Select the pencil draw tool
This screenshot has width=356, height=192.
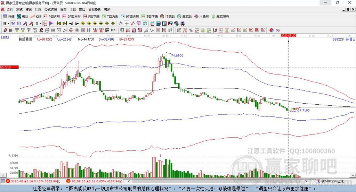5,30
